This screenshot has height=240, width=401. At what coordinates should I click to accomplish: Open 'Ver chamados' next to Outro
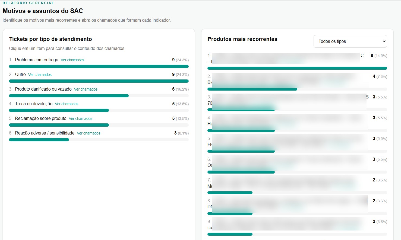coord(40,75)
